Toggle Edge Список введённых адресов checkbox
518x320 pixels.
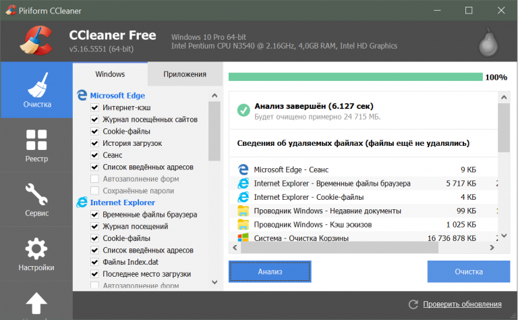(x=94, y=167)
